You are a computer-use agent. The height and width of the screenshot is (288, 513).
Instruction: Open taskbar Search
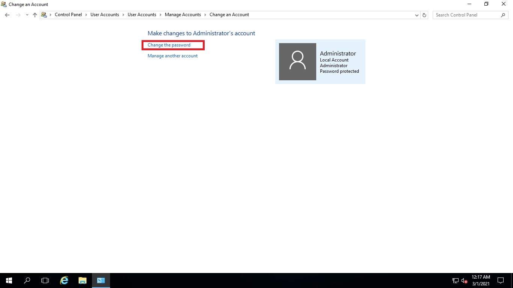point(27,280)
